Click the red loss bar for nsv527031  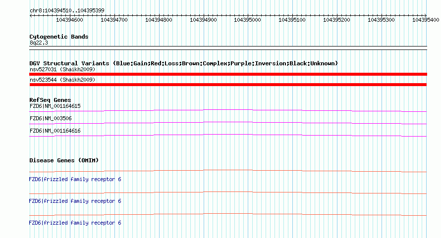(x=228, y=74)
